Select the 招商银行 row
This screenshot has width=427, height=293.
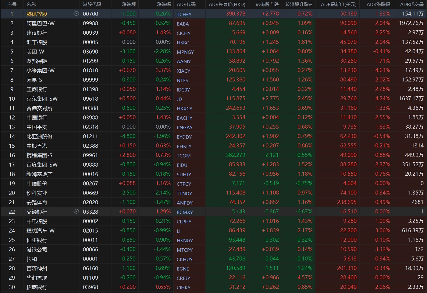[x=37, y=287]
